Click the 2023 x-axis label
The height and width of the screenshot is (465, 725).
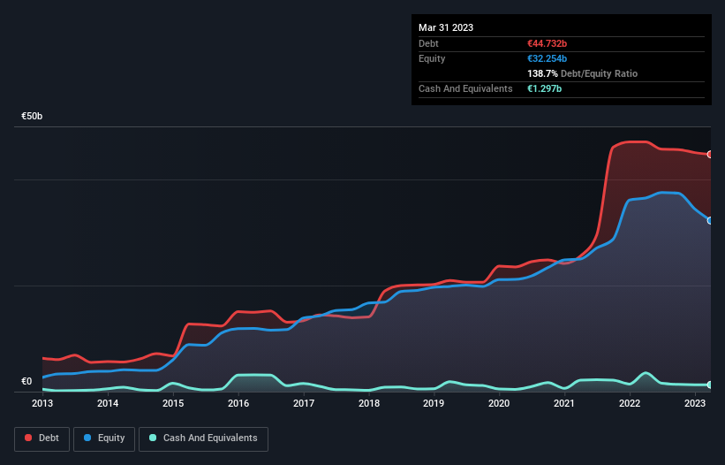click(694, 403)
